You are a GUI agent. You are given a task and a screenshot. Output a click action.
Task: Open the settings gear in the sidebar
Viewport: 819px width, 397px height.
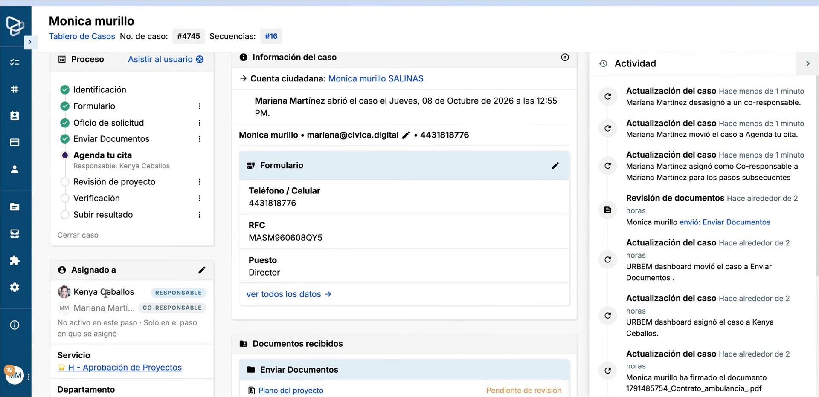point(15,287)
